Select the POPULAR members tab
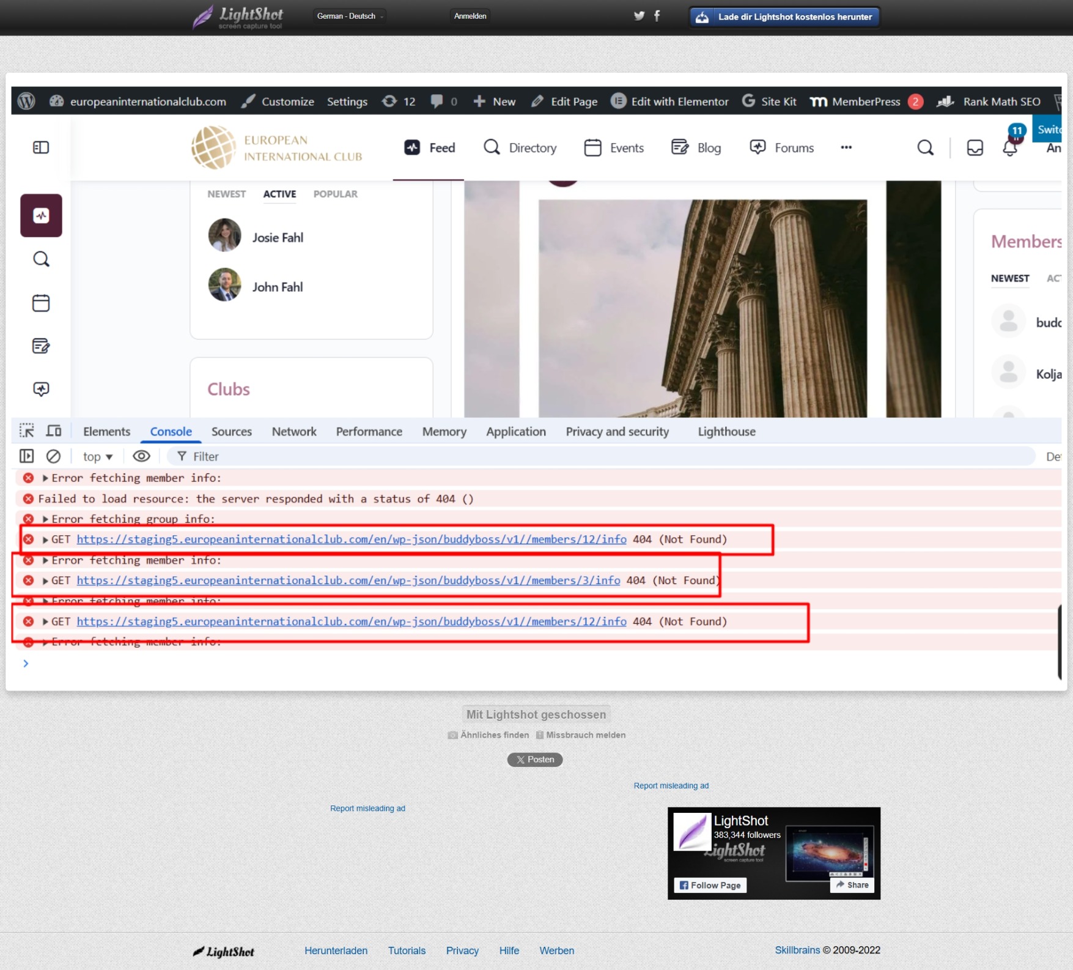1073x970 pixels. 335,194
